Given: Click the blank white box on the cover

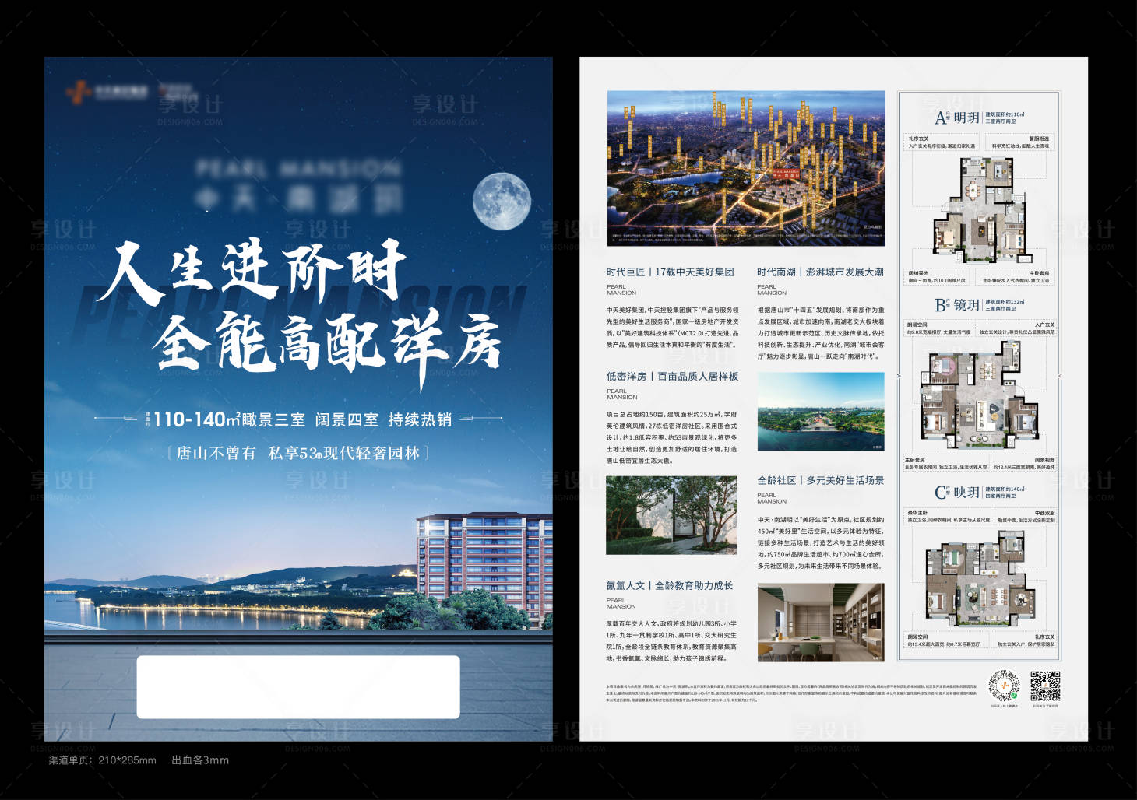Looking at the screenshot, I should pyautogui.click(x=298, y=686).
